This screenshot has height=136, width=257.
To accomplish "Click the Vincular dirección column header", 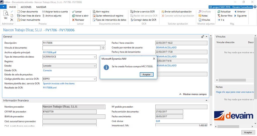I will coord(225,42).
